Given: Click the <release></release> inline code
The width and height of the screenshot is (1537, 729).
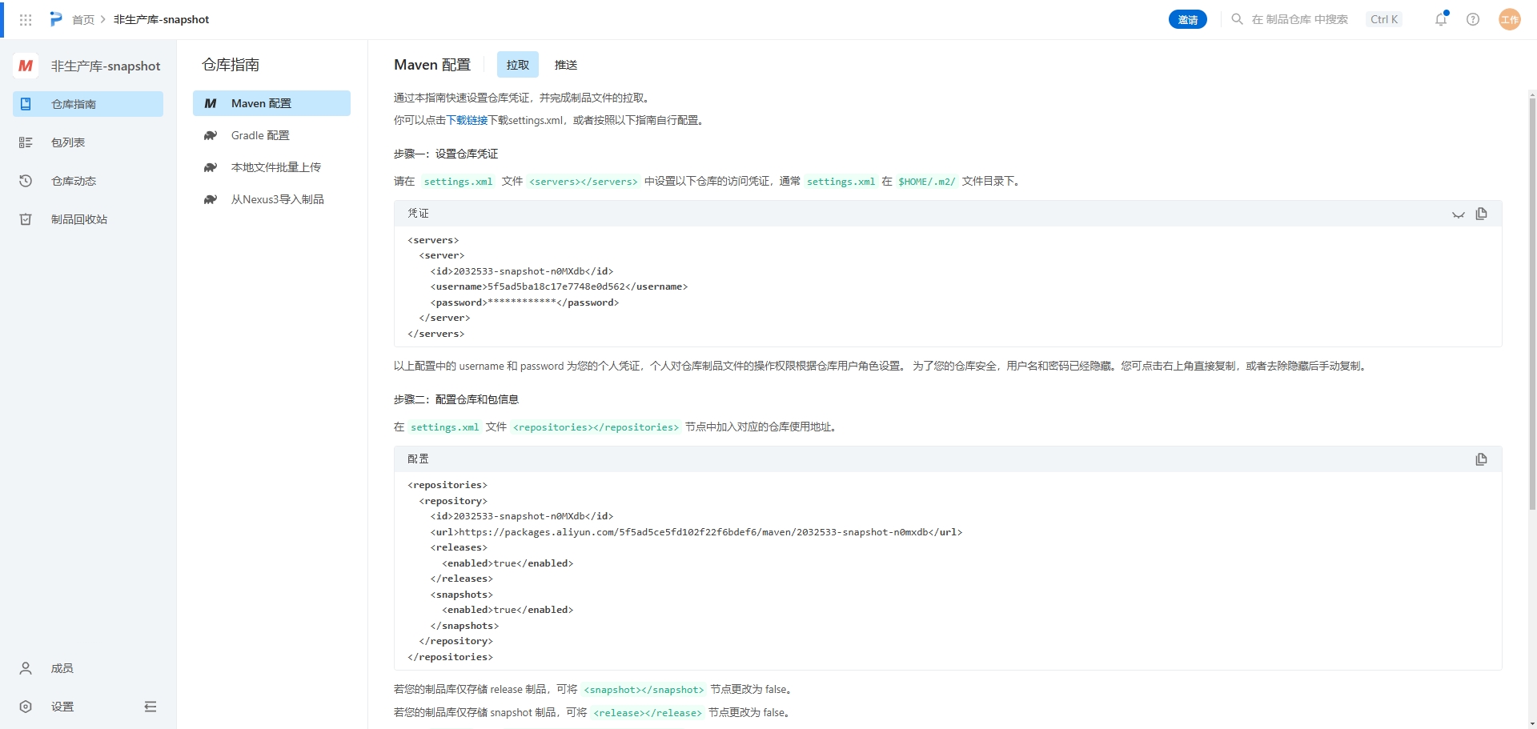Looking at the screenshot, I should 647,713.
